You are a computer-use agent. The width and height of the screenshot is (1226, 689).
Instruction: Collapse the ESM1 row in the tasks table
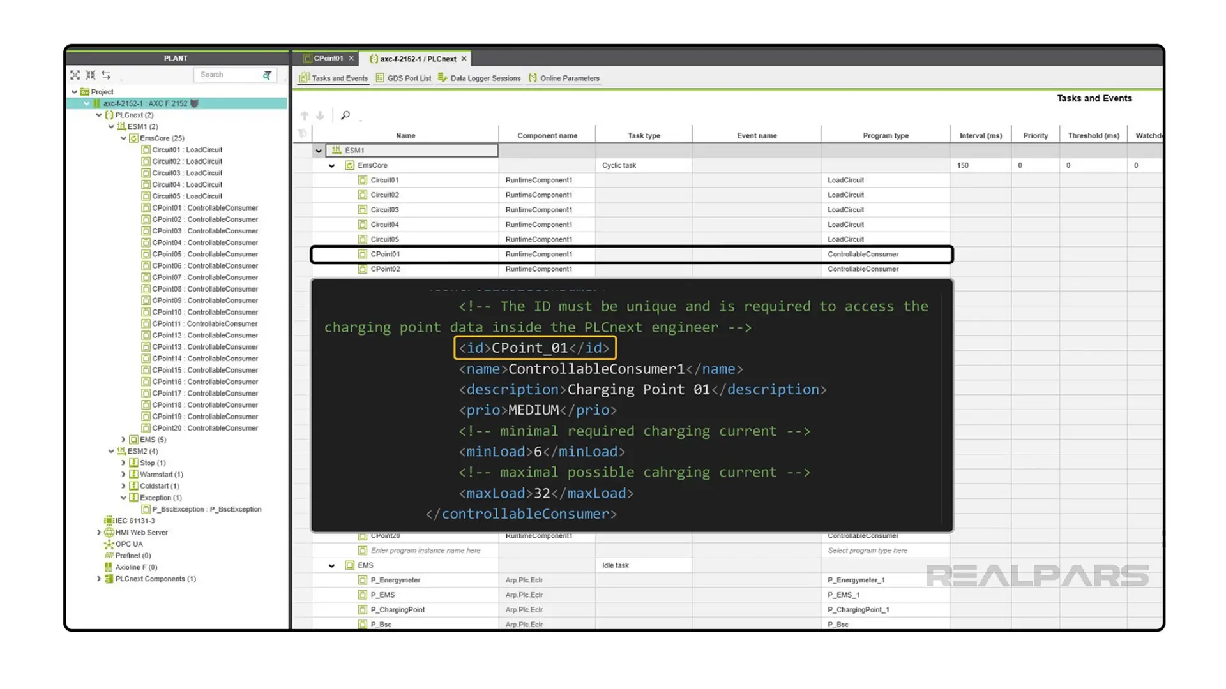319,151
